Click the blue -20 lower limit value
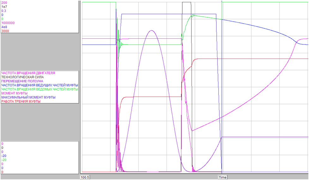The width and height of the screenshot is (309, 180). [4, 156]
